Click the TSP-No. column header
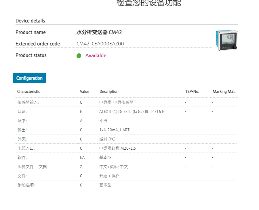Viewport: 259px width, 210px height. [192, 91]
